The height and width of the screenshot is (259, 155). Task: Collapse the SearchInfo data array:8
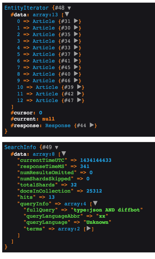tap(64, 154)
